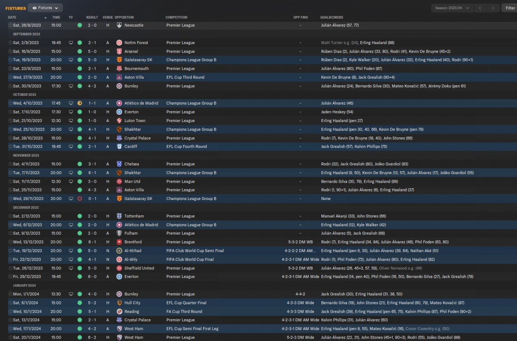Screen dimensions: 517x341
Task: Click the Fulham club badge
Action: coord(119,233)
